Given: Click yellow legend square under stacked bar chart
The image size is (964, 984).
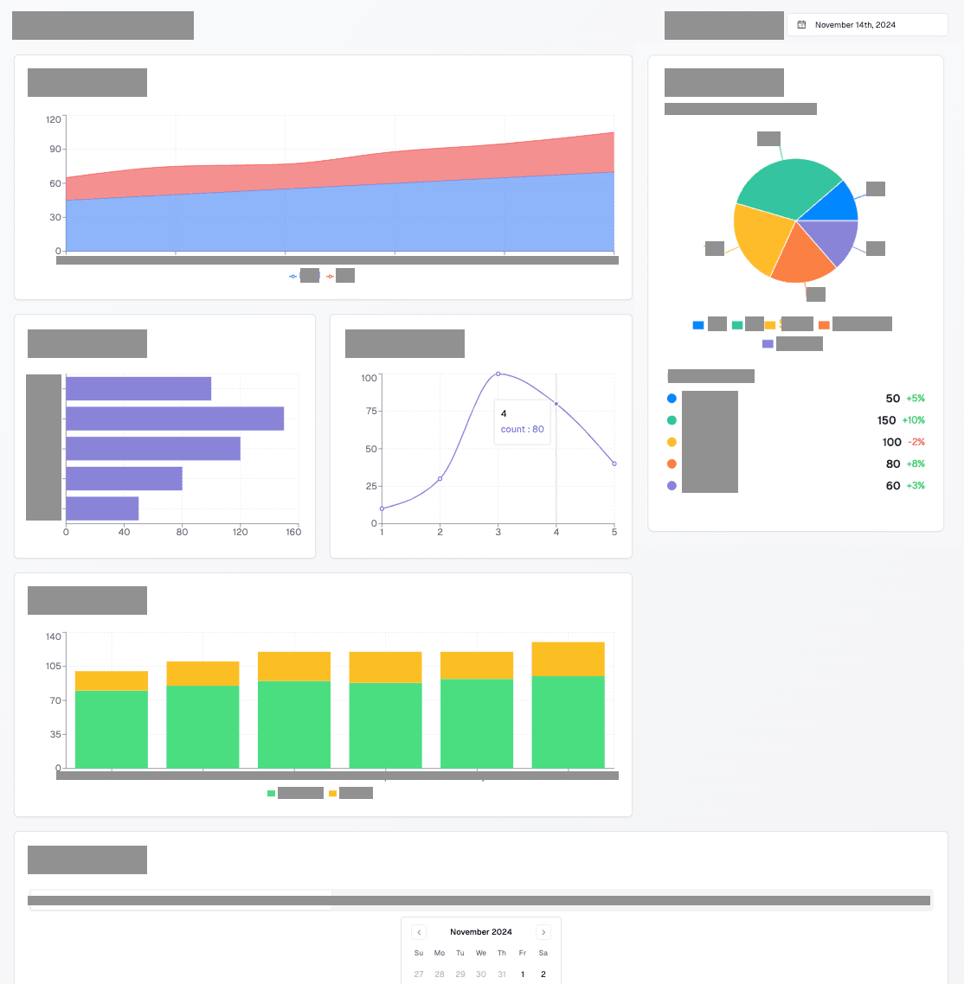Looking at the screenshot, I should tap(333, 794).
